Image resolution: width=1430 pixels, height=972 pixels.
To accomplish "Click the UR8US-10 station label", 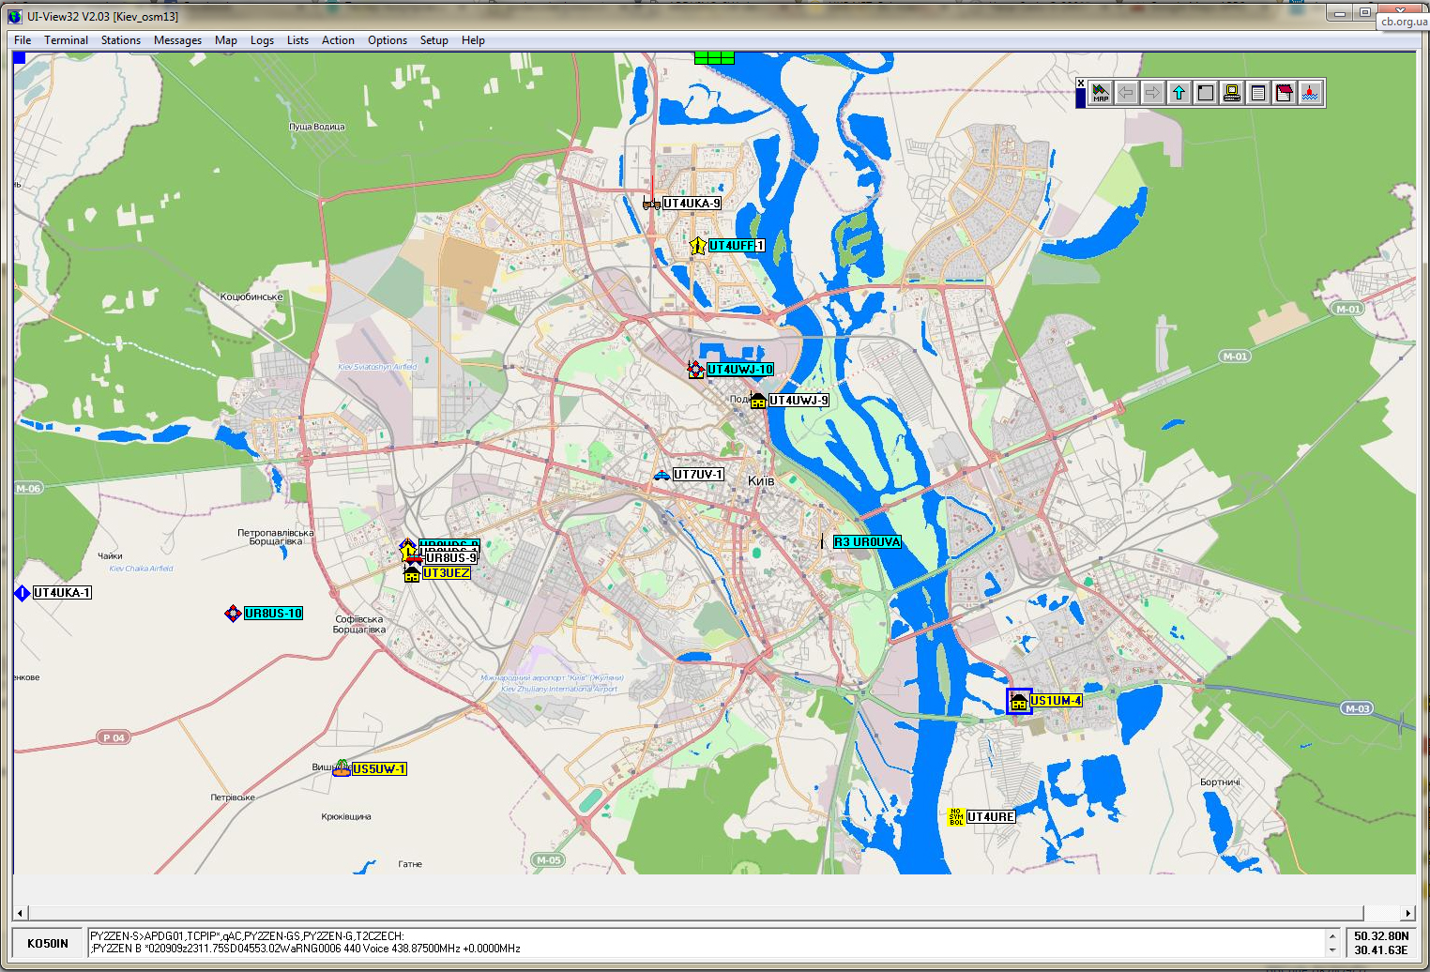I will click(x=273, y=614).
